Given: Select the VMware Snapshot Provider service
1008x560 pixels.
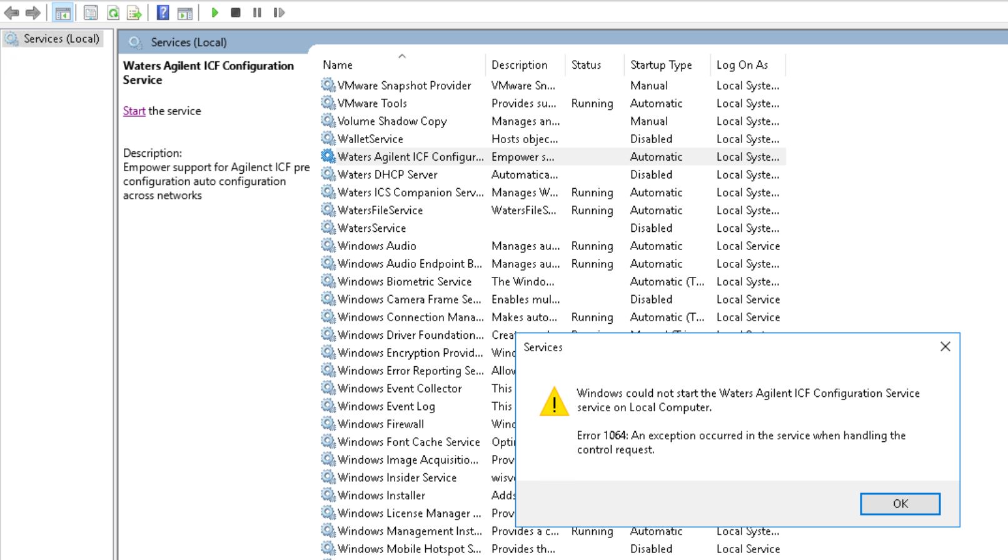Looking at the screenshot, I should click(552, 86).
